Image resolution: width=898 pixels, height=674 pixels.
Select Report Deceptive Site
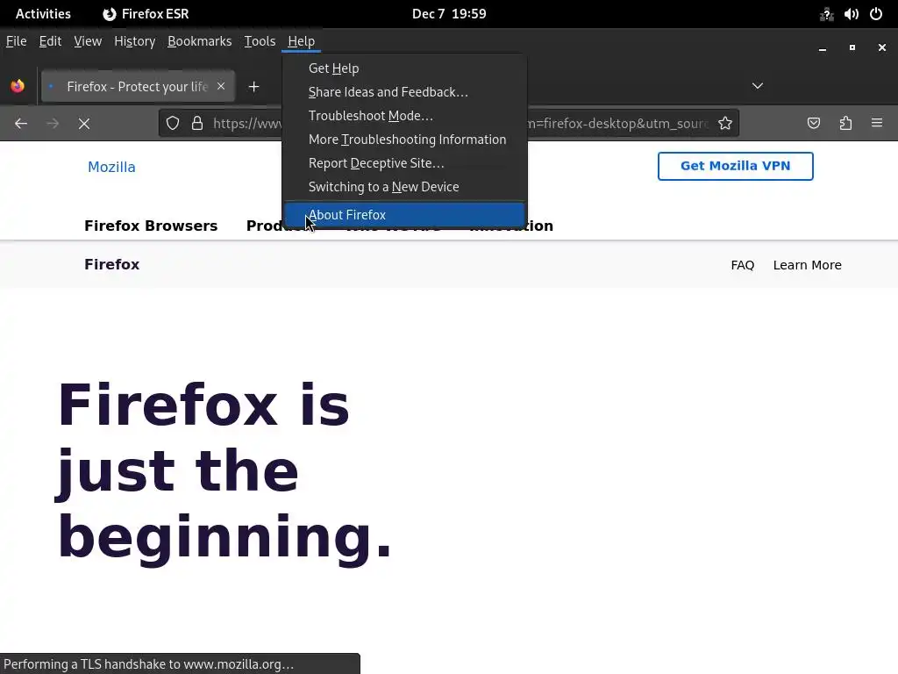point(404,162)
